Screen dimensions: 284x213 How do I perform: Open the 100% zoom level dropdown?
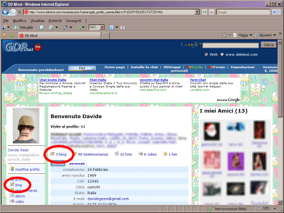[102, 27]
